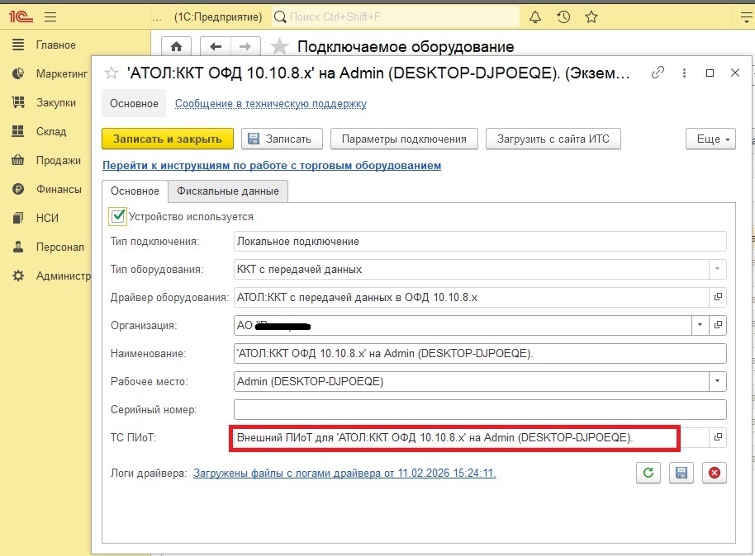755x556 pixels.
Task: Open the Персонал section
Action: pos(48,247)
